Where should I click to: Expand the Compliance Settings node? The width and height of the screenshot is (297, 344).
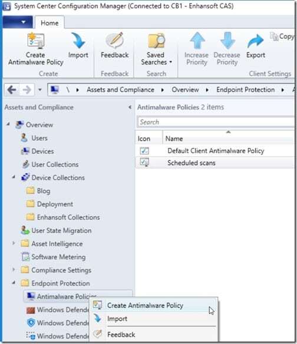(x=14, y=270)
